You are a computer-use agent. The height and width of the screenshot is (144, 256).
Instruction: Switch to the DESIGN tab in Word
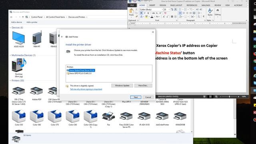tap(163, 5)
